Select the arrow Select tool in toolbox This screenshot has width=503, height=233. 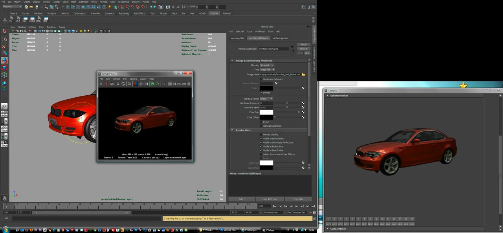click(4, 31)
